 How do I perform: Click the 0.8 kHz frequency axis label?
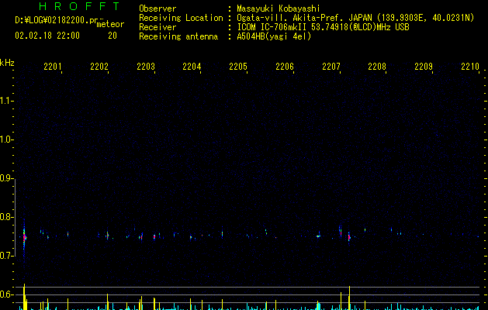(x=6, y=217)
